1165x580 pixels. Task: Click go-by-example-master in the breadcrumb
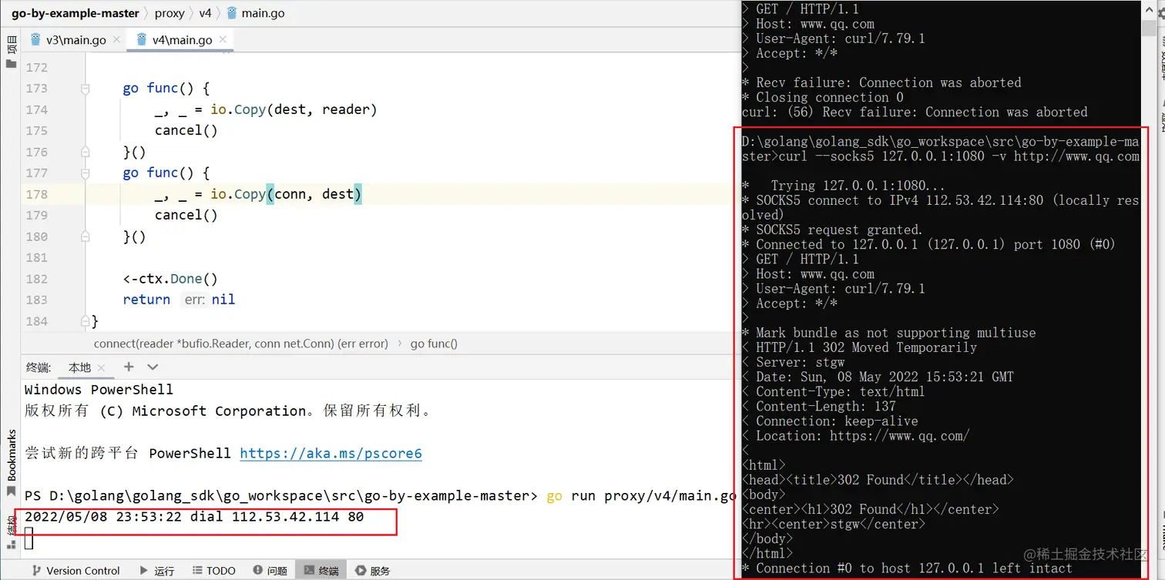pyautogui.click(x=76, y=13)
